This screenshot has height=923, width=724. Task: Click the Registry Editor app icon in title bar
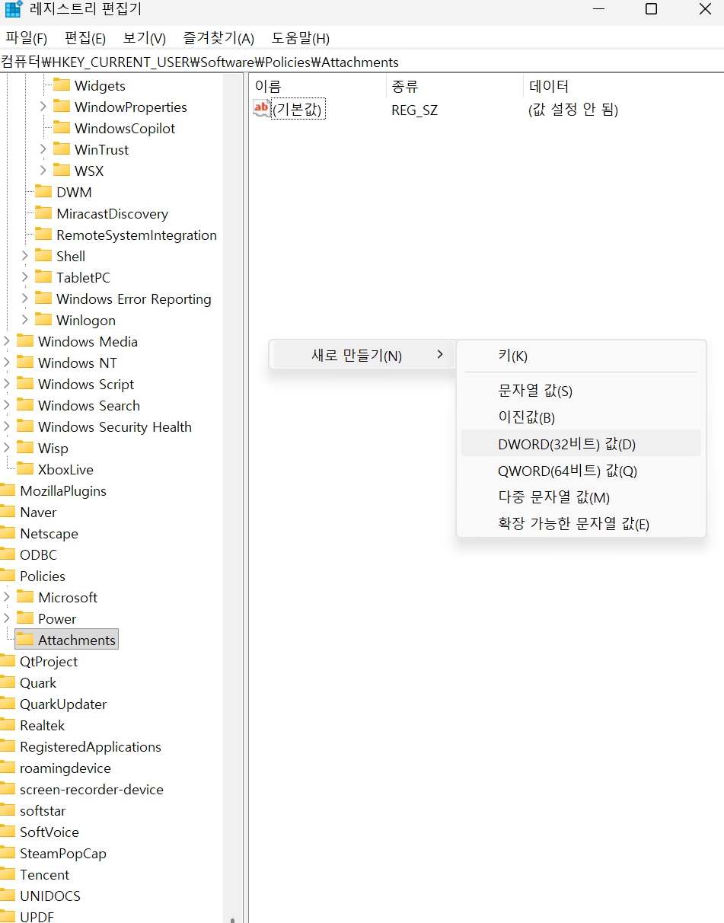coord(14,9)
